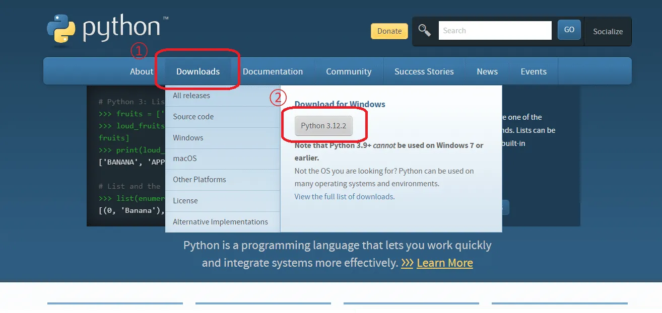Select Other Platforms in Downloads submenu

coord(223,180)
